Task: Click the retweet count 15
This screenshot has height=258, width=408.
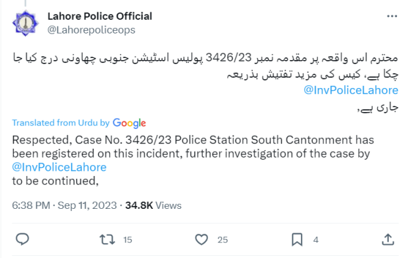Action: (x=128, y=240)
